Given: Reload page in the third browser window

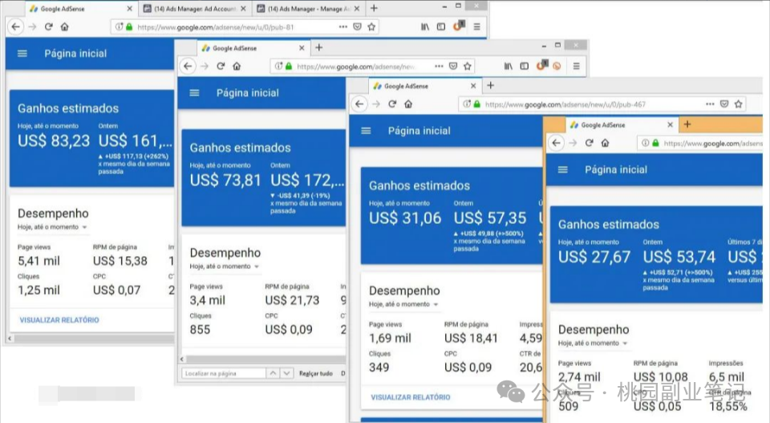Looking at the screenshot, I should 392,104.
